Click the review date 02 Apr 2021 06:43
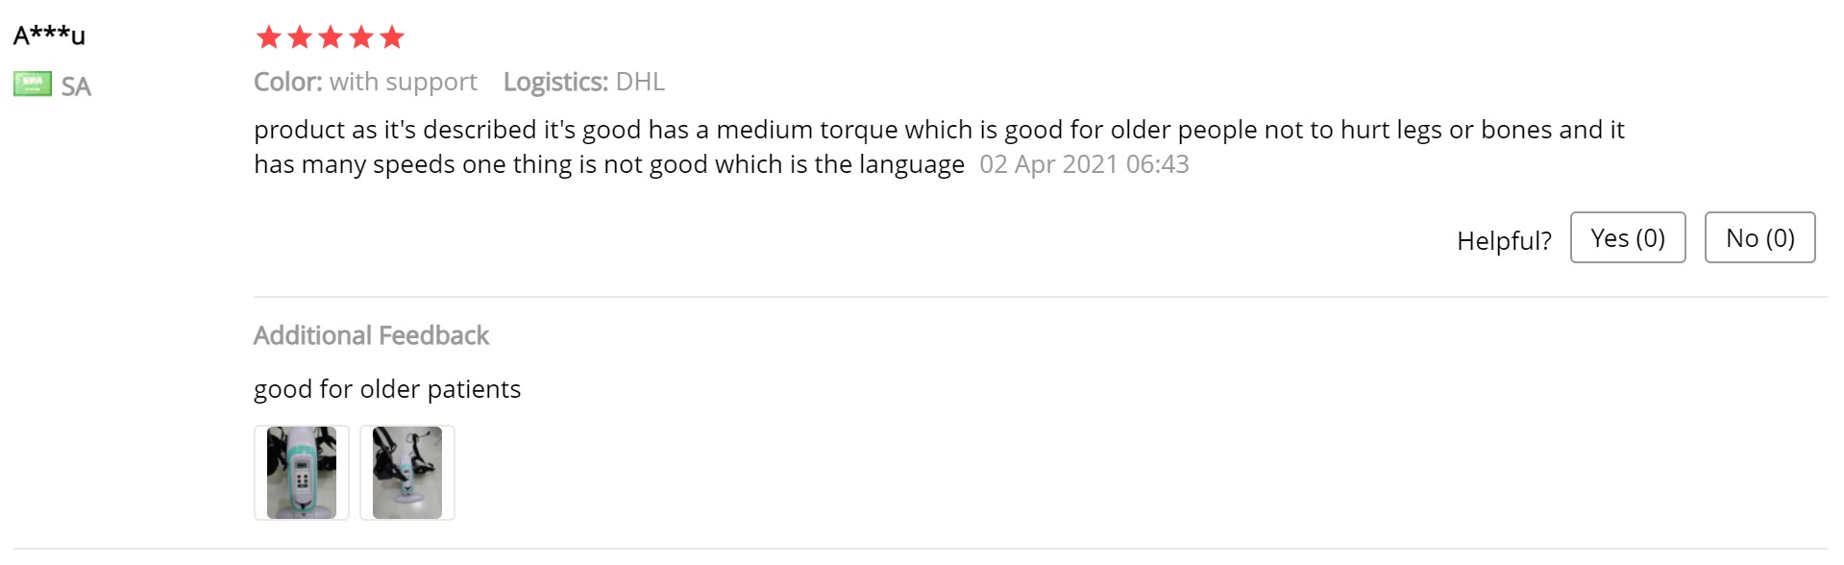This screenshot has height=565, width=1844. (1084, 164)
